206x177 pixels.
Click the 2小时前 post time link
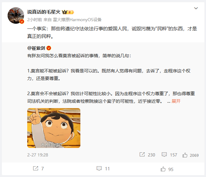click(34, 20)
